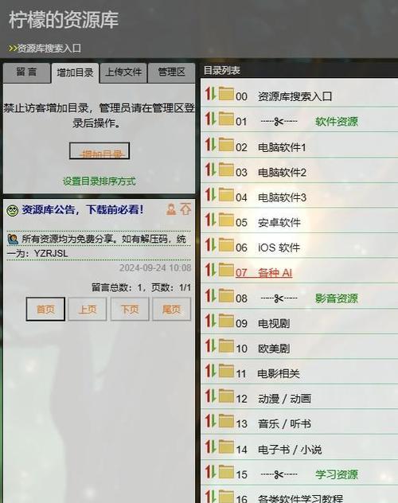Screen dimensions: 398x503
Task: Open directory 11 电影相关
Action: click(267, 373)
